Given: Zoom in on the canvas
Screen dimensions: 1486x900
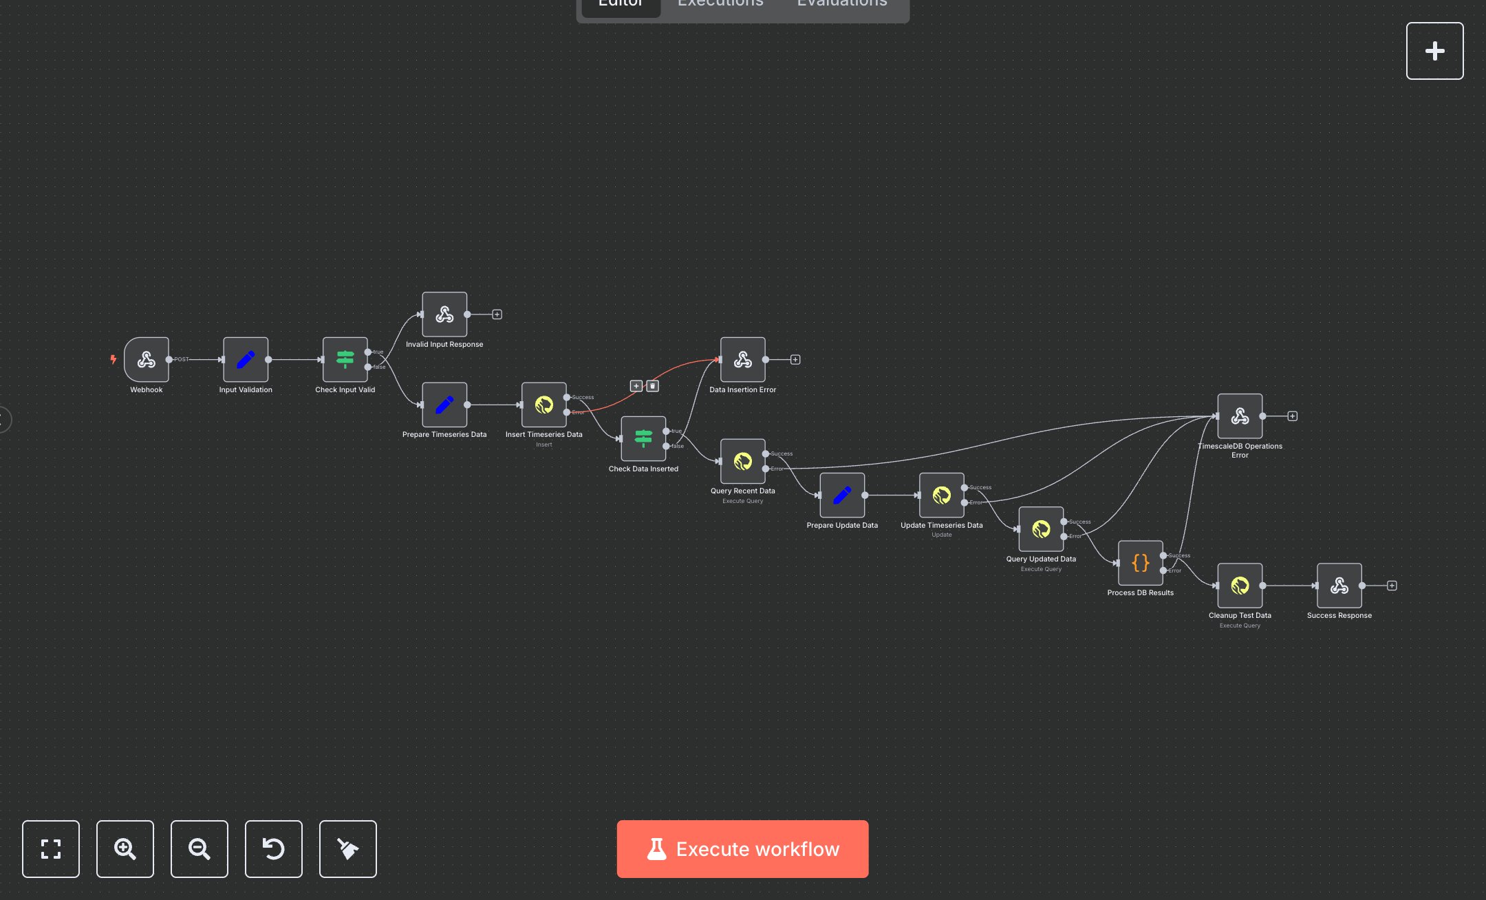Looking at the screenshot, I should coord(125,849).
